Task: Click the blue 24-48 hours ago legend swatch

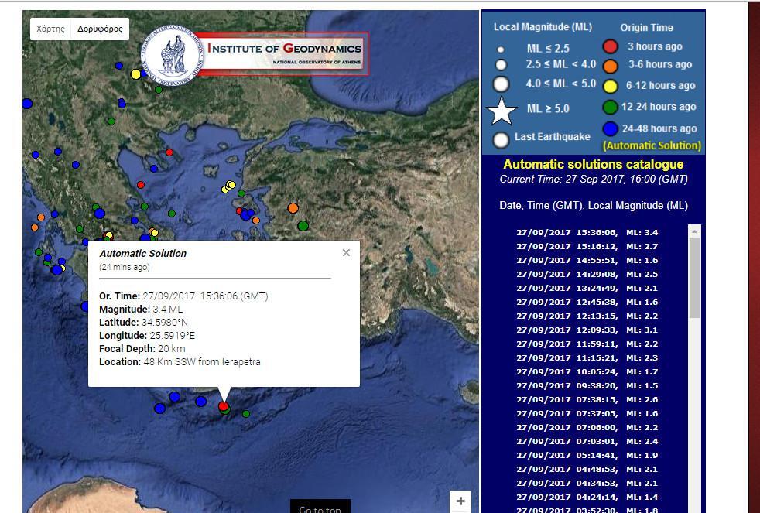Action: coord(610,128)
